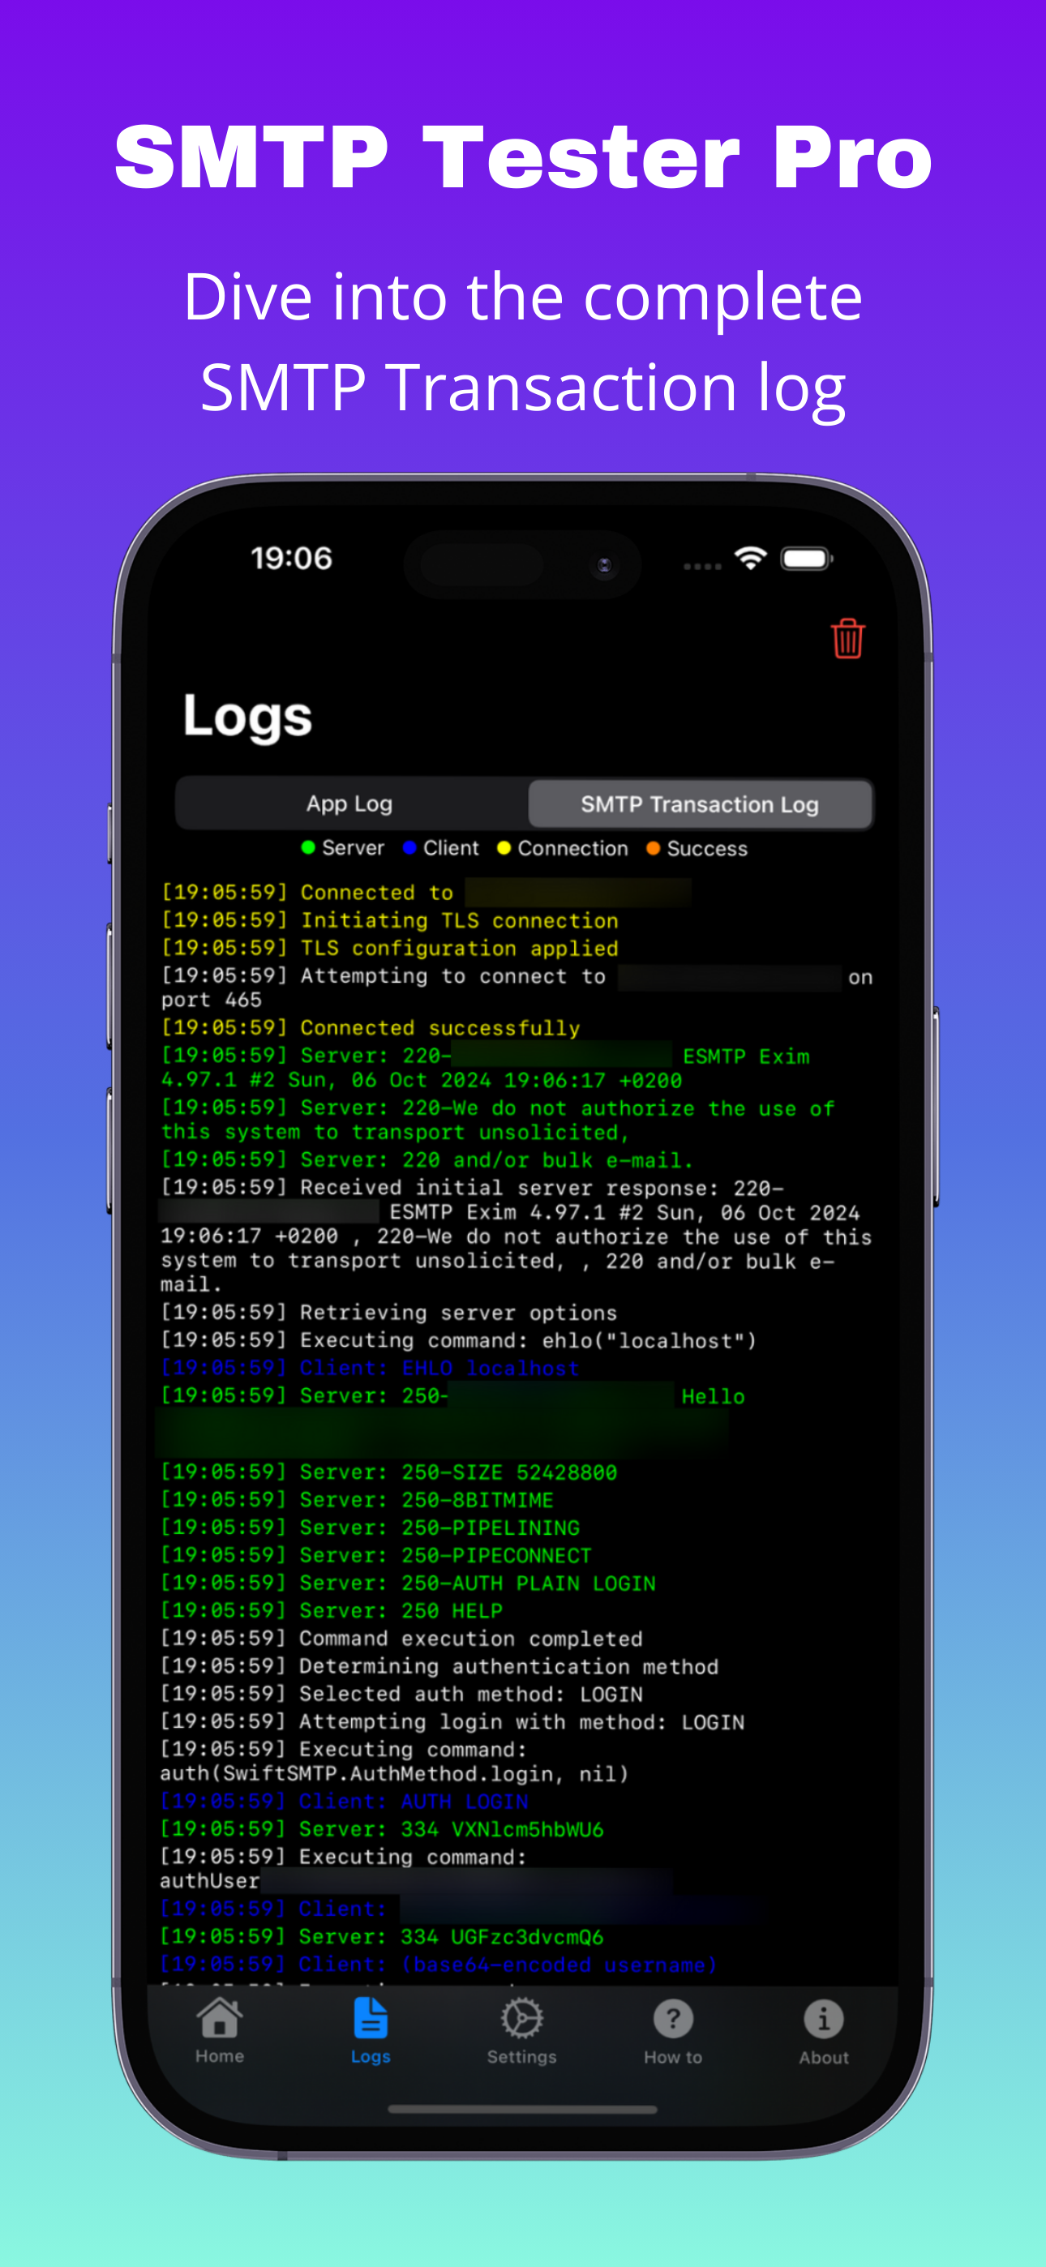Click the Logs page heading
Image resolution: width=1046 pixels, height=2267 pixels.
pyautogui.click(x=247, y=717)
